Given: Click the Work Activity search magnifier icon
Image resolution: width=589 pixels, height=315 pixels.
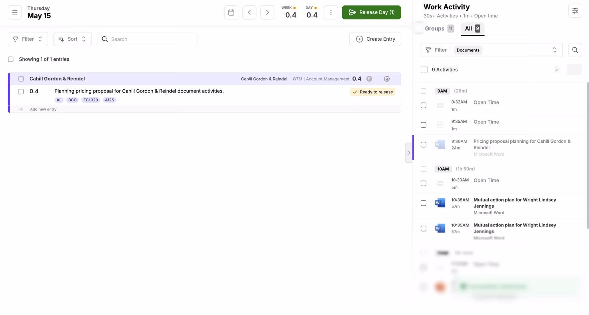Looking at the screenshot, I should tap(575, 50).
